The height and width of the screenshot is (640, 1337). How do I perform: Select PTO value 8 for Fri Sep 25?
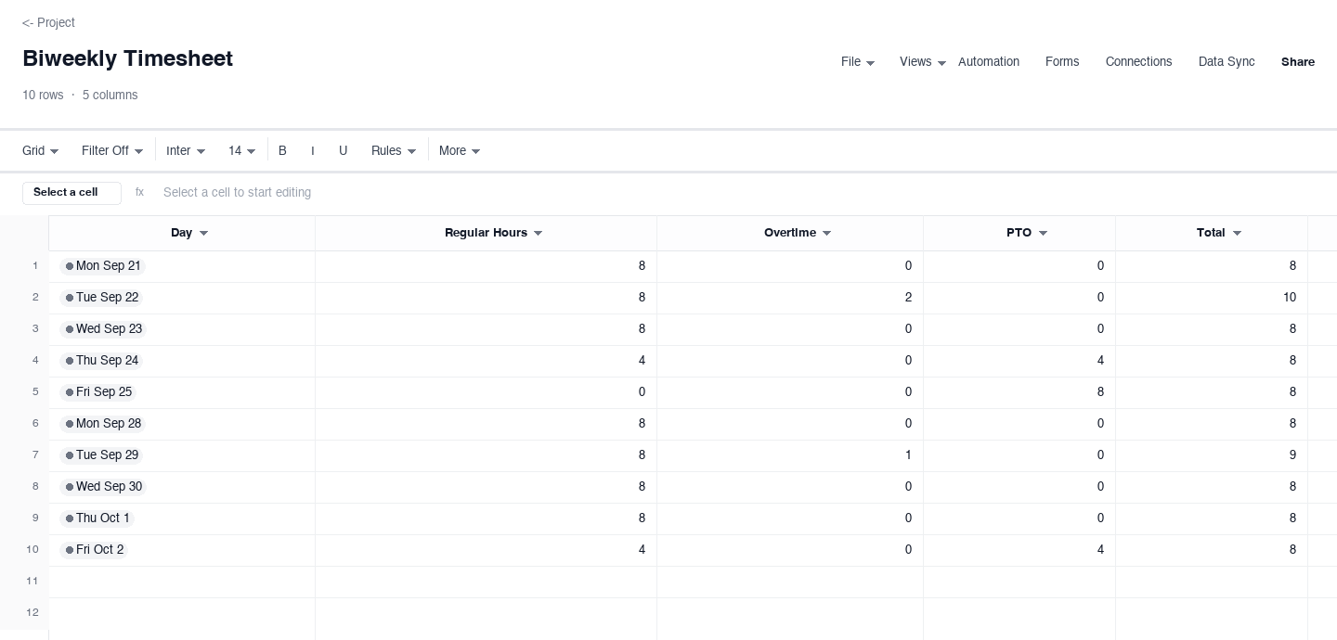coord(1019,392)
